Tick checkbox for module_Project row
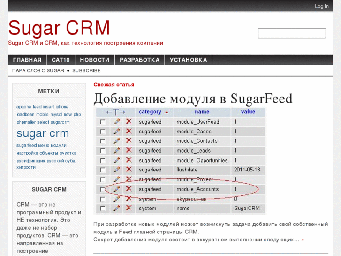 [103, 179]
